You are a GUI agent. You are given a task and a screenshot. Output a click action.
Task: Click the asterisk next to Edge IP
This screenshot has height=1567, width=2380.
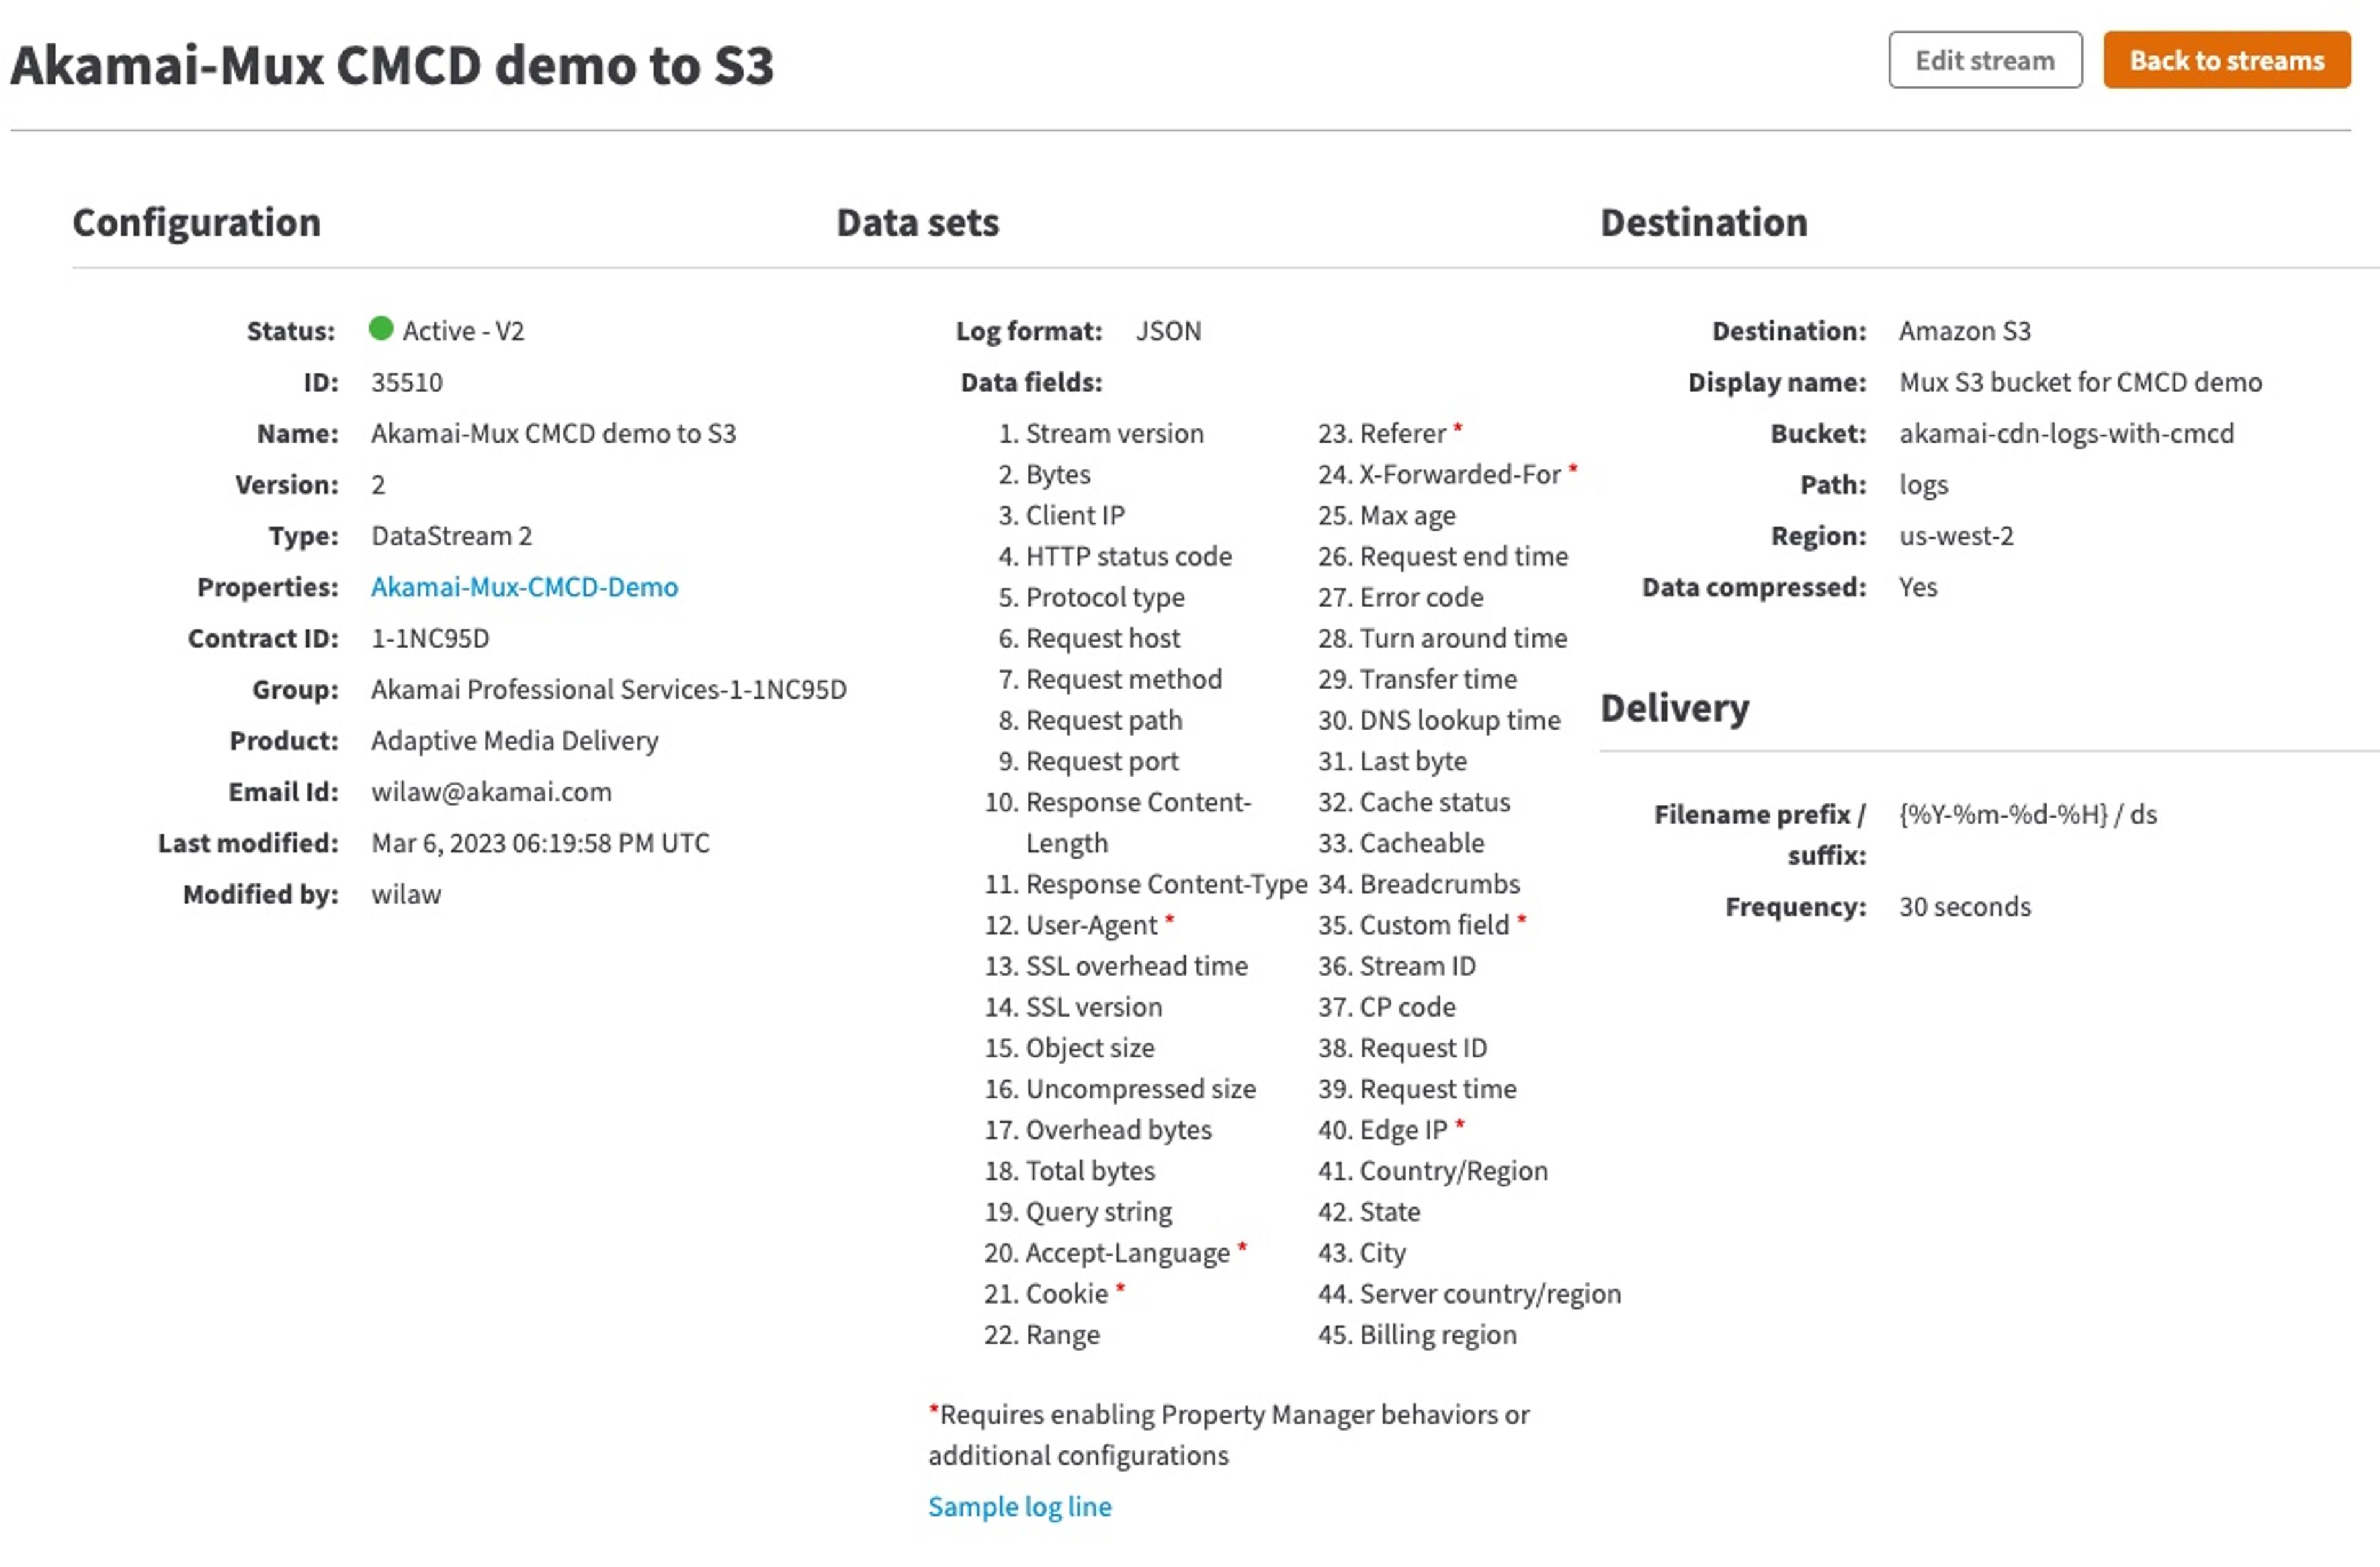1460,1125
